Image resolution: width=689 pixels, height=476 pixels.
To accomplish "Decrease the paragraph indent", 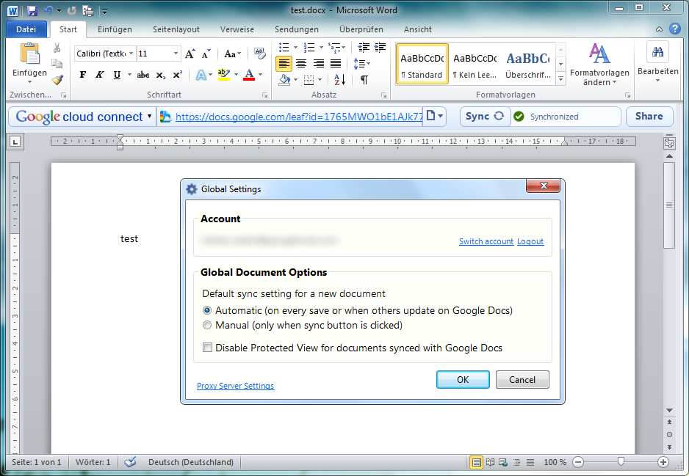I will pyautogui.click(x=364, y=48).
